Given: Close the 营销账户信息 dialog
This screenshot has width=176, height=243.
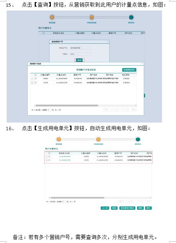Looking at the screenshot, I should [142, 64].
